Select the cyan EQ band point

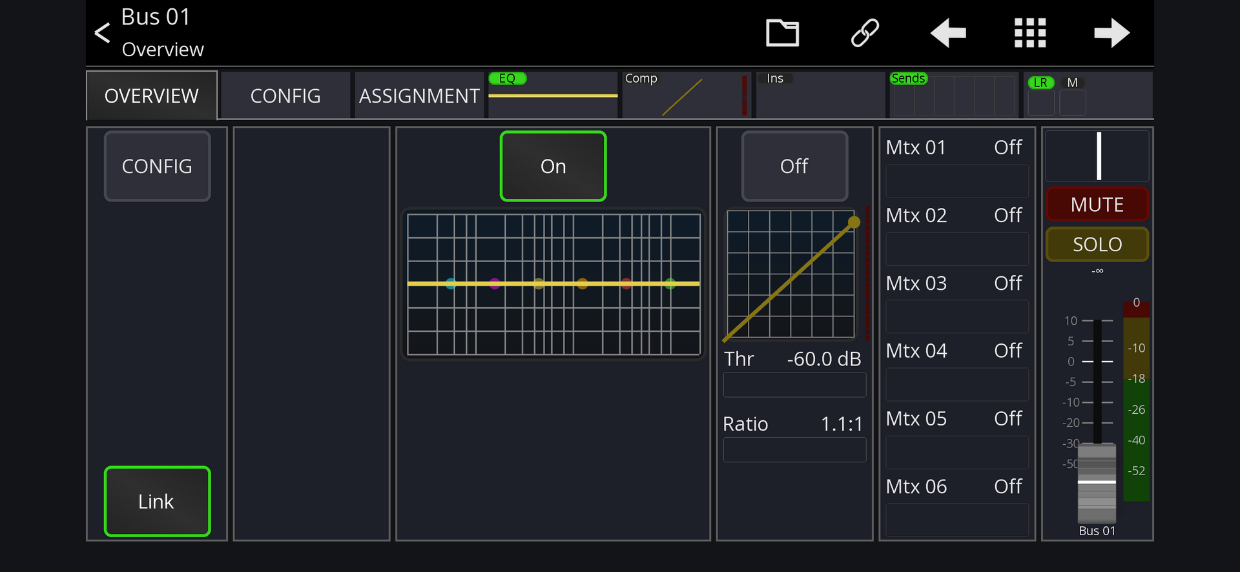click(451, 283)
